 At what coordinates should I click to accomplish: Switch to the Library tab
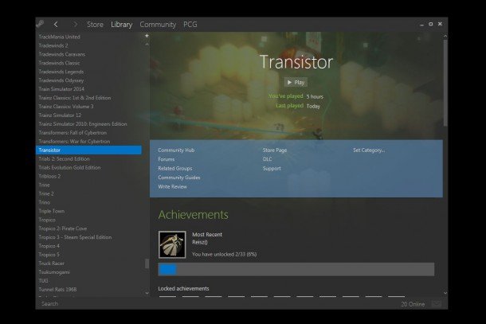tap(121, 25)
